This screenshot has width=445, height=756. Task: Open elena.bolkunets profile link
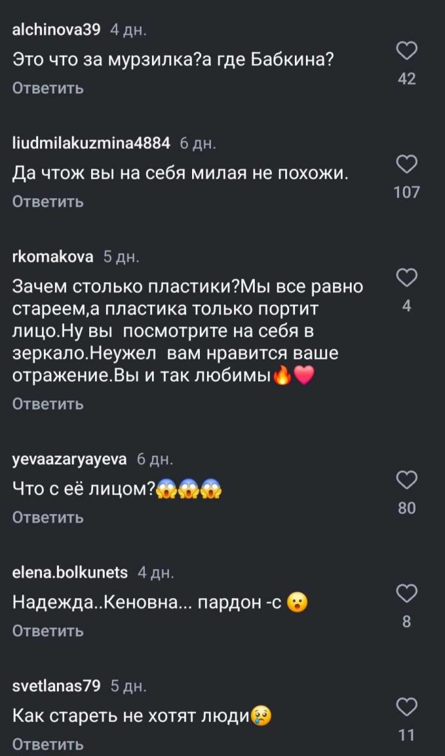(71, 572)
